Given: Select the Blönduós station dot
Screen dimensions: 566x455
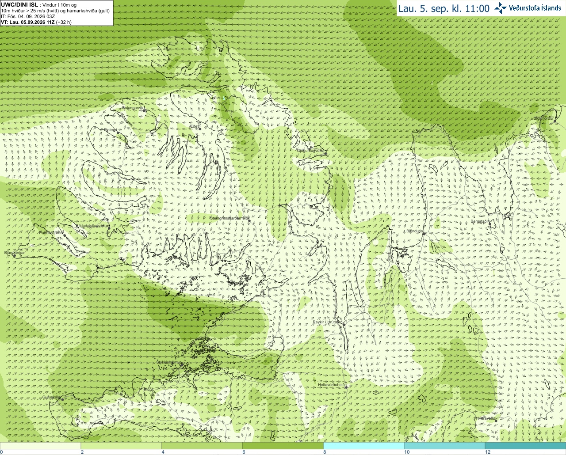Looking at the screenshot, I should [x=423, y=234].
